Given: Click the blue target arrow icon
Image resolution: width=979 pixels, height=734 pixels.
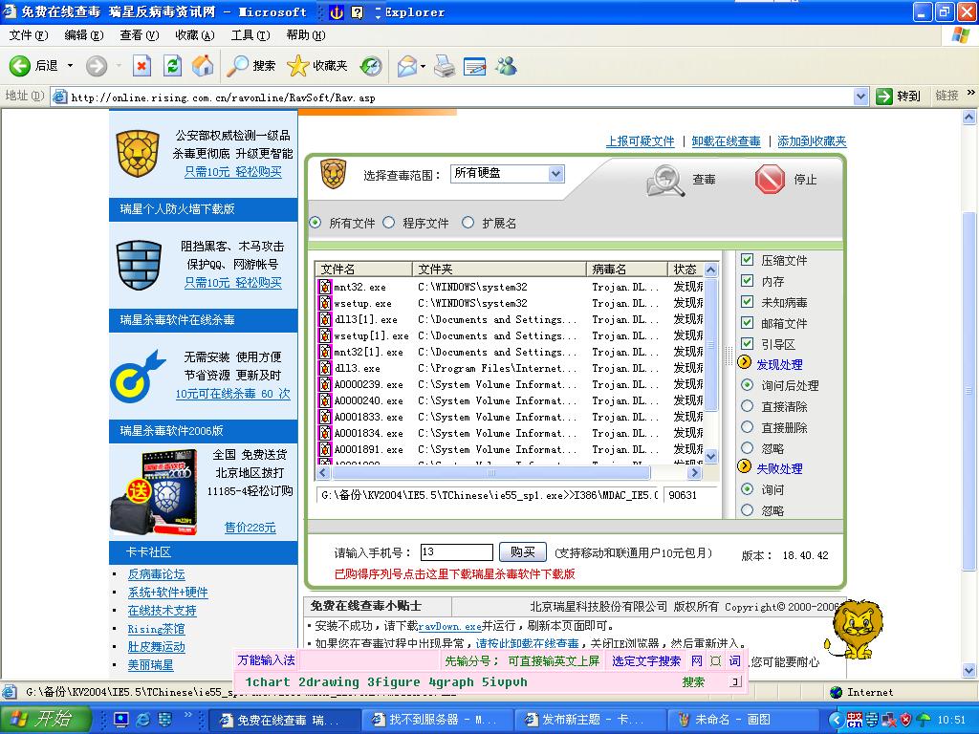Looking at the screenshot, I should point(137,377).
